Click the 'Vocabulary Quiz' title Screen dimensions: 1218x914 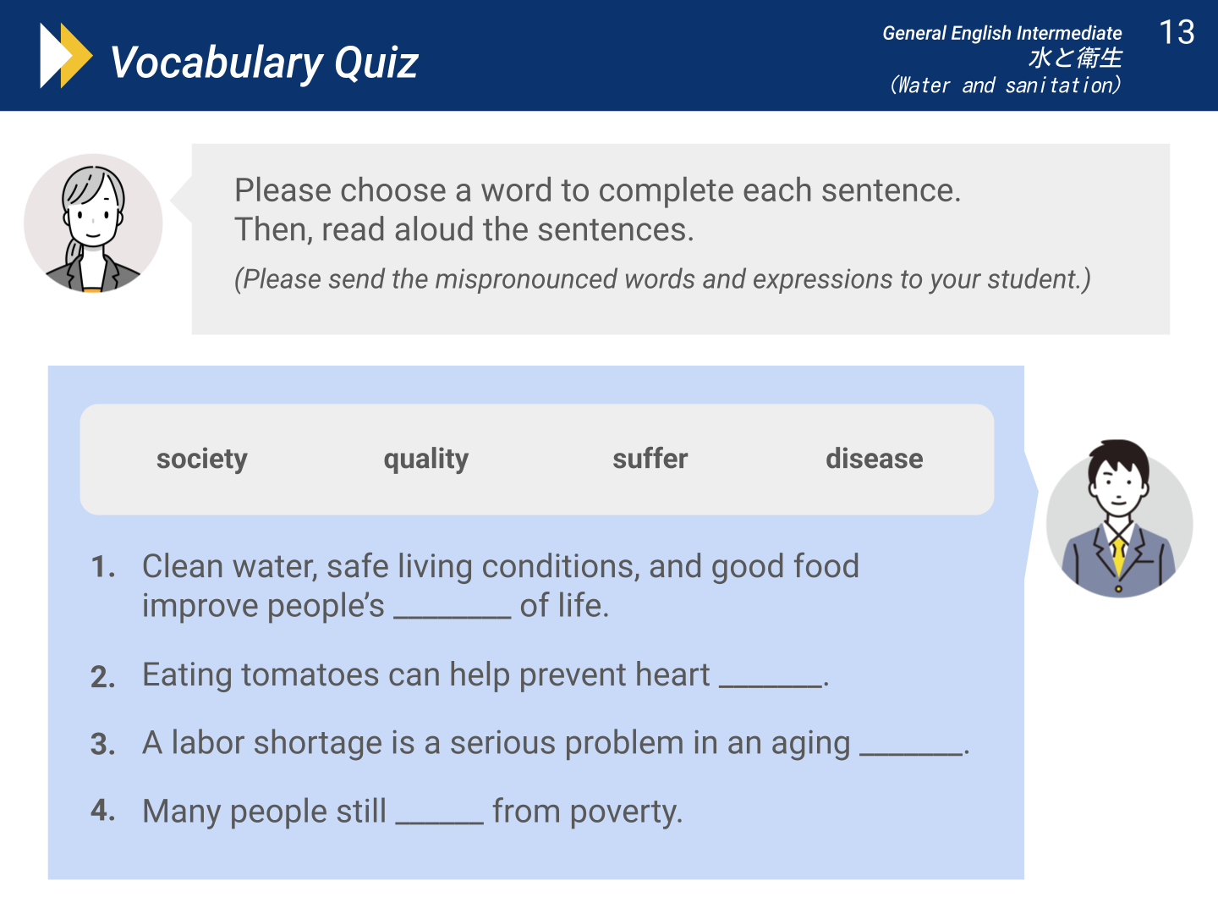point(264,63)
